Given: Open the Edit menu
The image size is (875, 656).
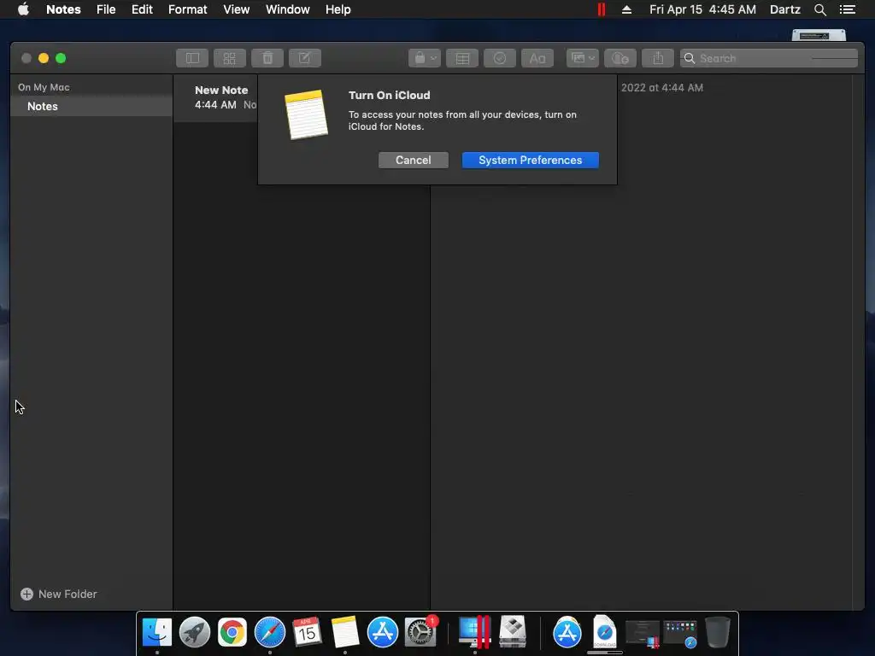Looking at the screenshot, I should coord(142,9).
